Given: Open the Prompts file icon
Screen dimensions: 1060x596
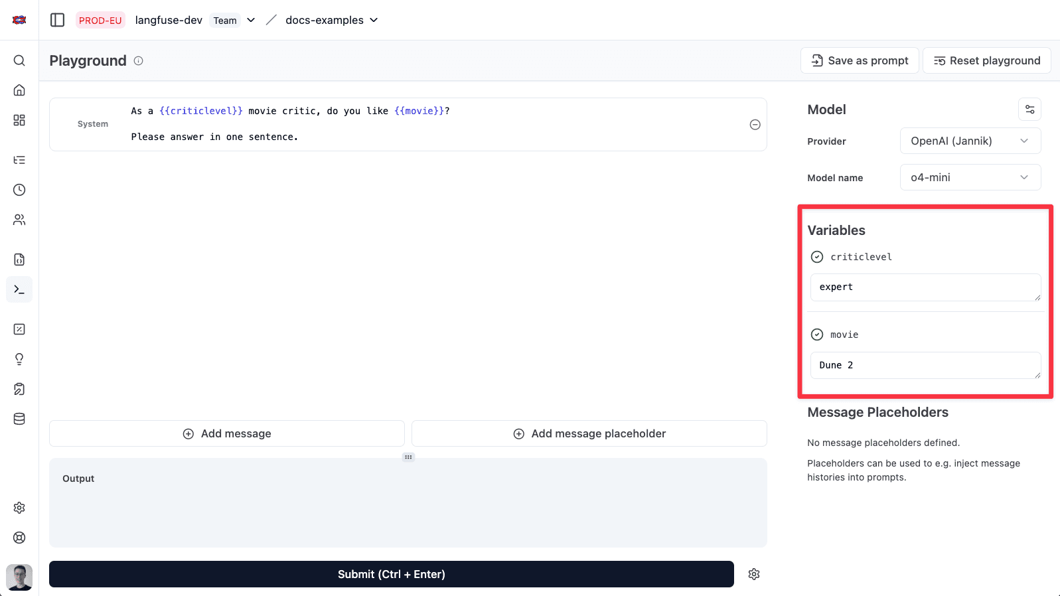Looking at the screenshot, I should click(19, 260).
